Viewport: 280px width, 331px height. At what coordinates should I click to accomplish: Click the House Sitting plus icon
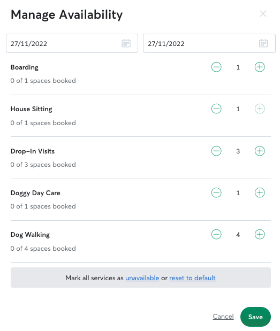coord(260,109)
